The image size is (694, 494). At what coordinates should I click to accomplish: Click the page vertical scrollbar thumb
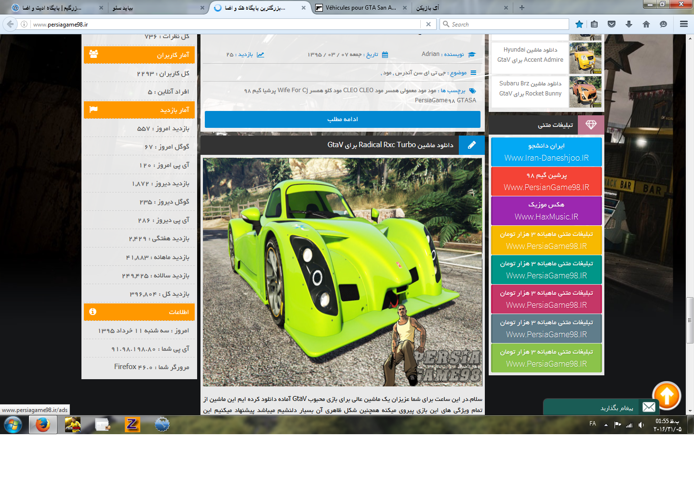click(690, 320)
